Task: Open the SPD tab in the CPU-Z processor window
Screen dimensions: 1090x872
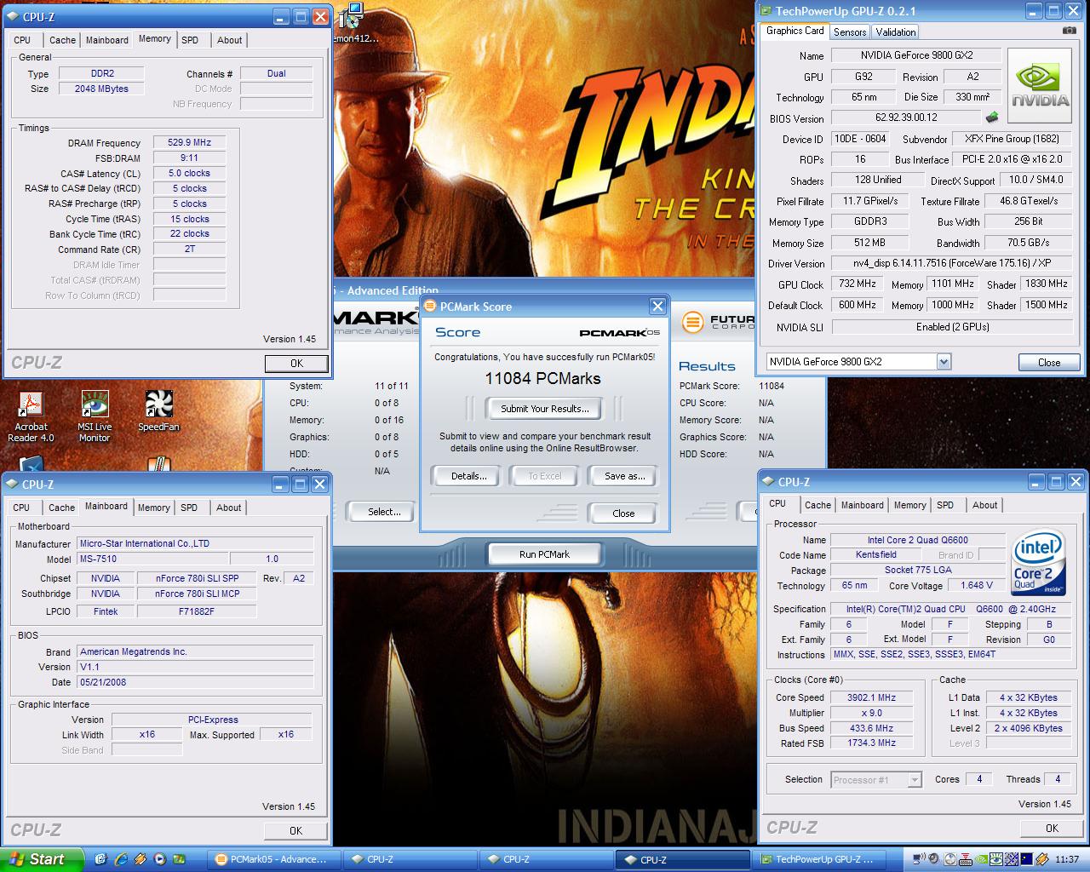Action: click(945, 505)
